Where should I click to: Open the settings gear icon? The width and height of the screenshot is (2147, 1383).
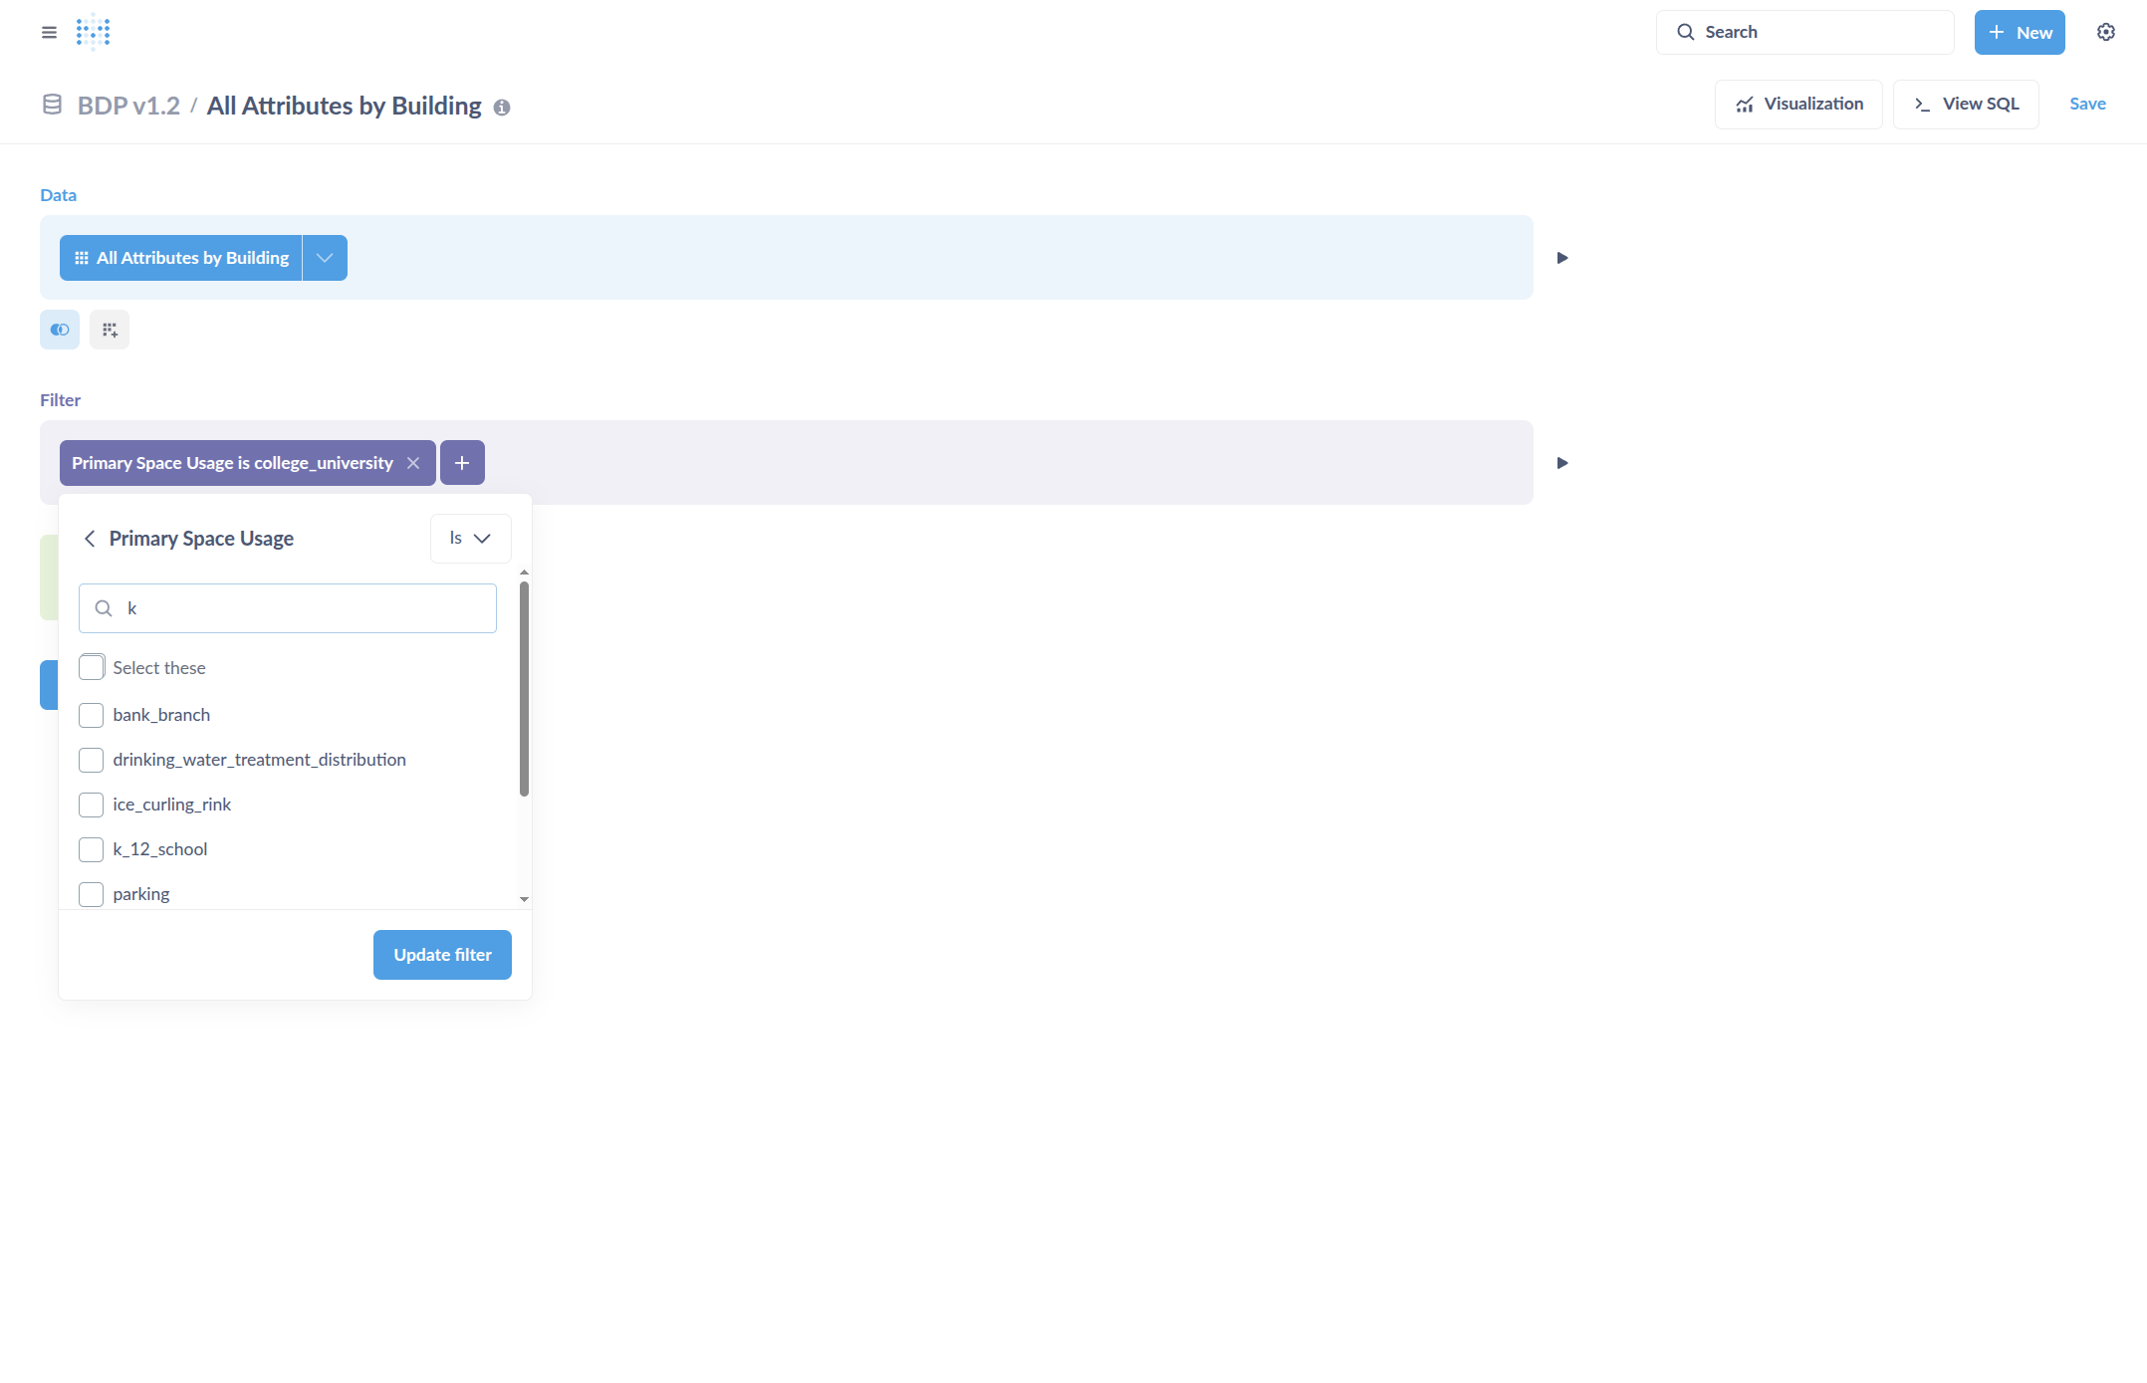pyautogui.click(x=2105, y=32)
